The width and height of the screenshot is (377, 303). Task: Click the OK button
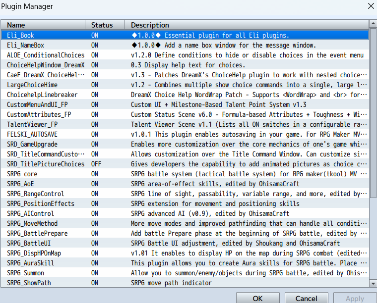point(257,298)
